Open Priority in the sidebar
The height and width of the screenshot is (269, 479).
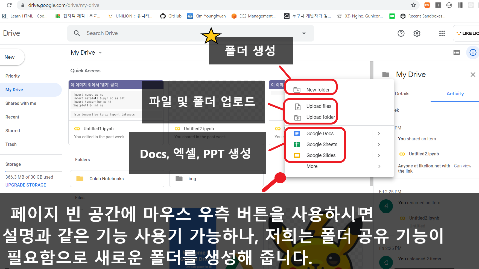pos(13,76)
